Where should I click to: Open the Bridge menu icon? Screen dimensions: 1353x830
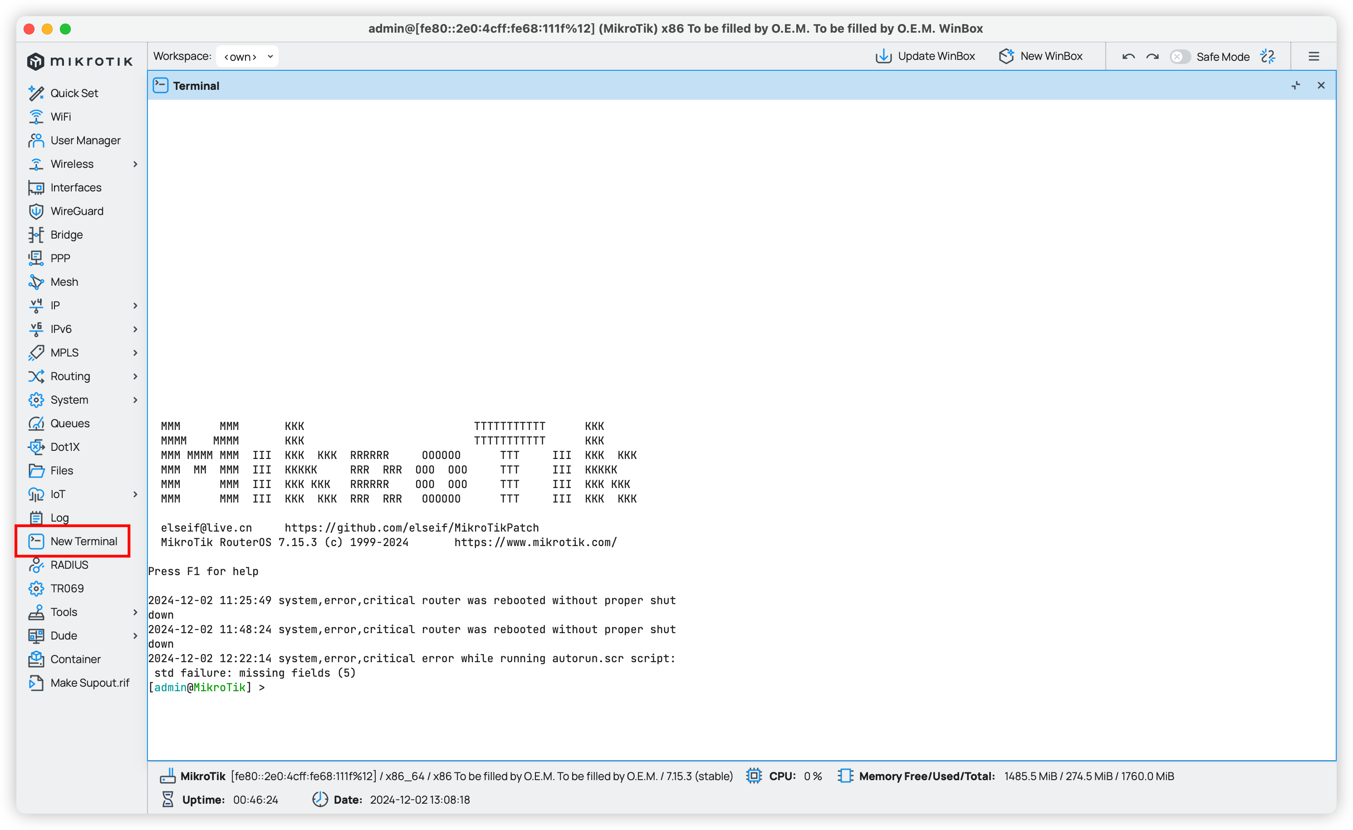coord(36,234)
